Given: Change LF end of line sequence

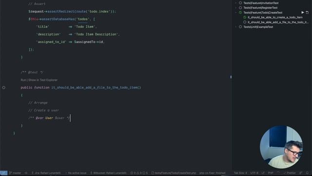Looking at the screenshot, I should pyautogui.click(x=263, y=173).
